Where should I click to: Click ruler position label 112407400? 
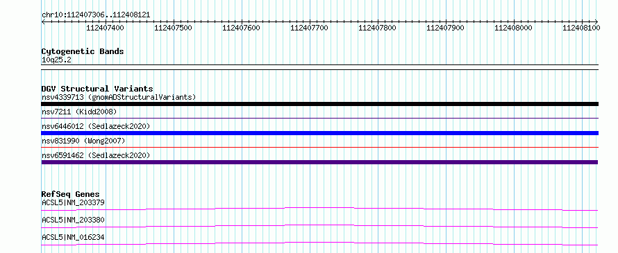[105, 28]
